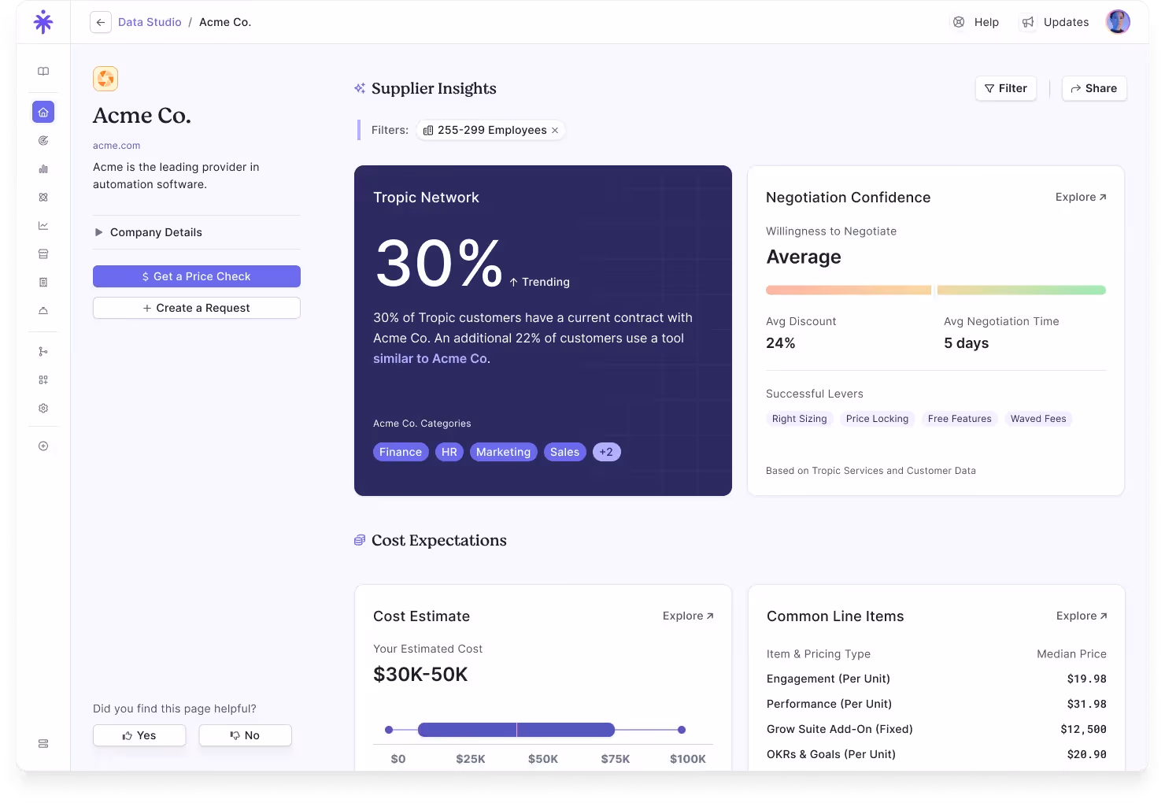Screen dimensions: 1165x803
Task: Open the service bell icon in sidebar
Action: [x=43, y=311]
